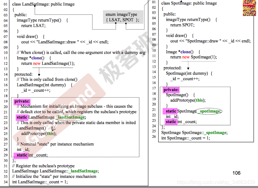Viewport: 258px width, 188px height.
Task: Click the 'return LSAT;' statement
Action: (x=33, y=26)
